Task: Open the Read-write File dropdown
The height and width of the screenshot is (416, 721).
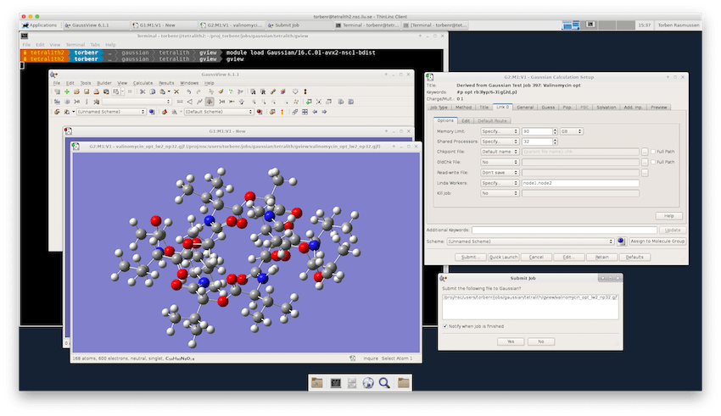Action: click(x=499, y=172)
